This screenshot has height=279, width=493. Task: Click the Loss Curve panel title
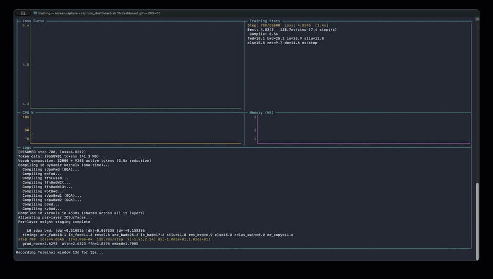tap(33, 21)
